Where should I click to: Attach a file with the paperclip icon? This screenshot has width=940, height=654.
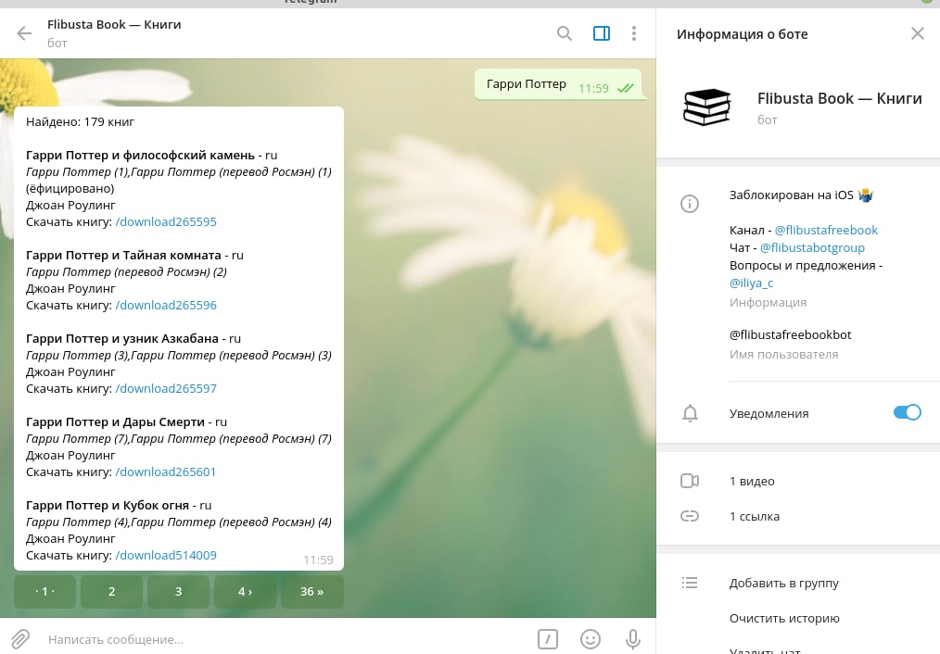[19, 639]
